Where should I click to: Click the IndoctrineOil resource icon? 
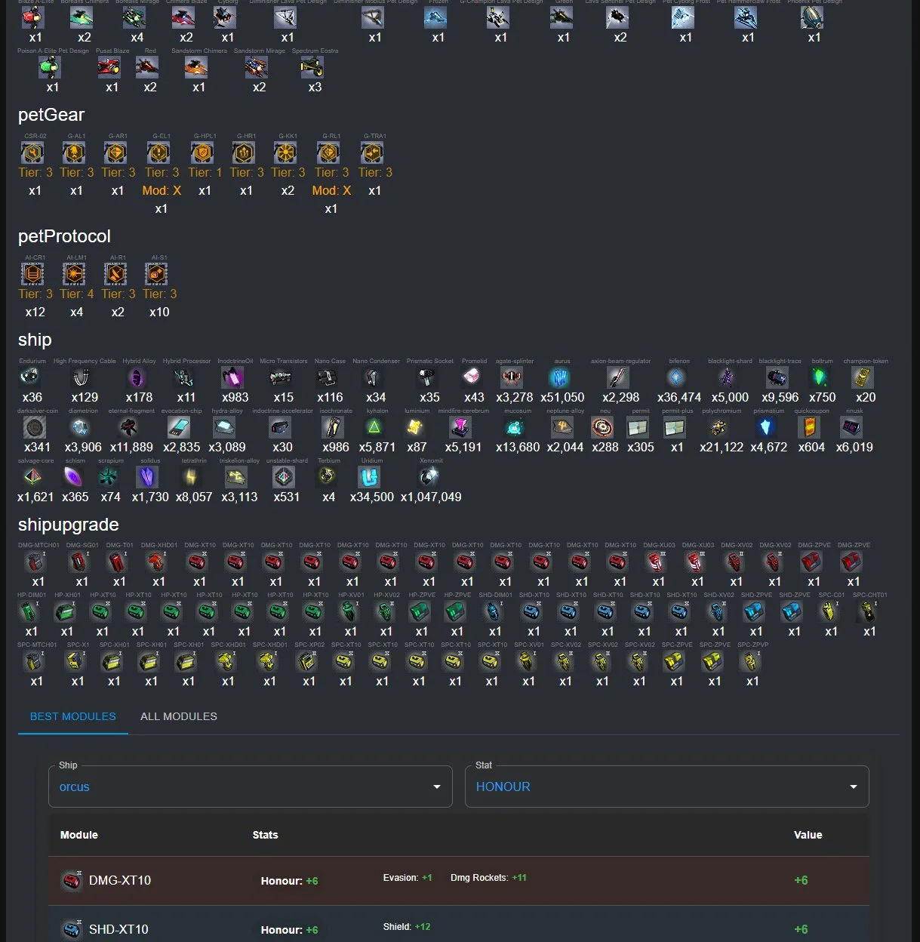point(232,377)
